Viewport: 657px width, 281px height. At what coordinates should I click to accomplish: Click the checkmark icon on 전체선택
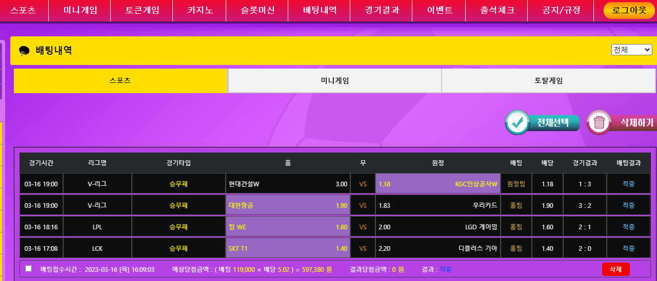[x=517, y=122]
